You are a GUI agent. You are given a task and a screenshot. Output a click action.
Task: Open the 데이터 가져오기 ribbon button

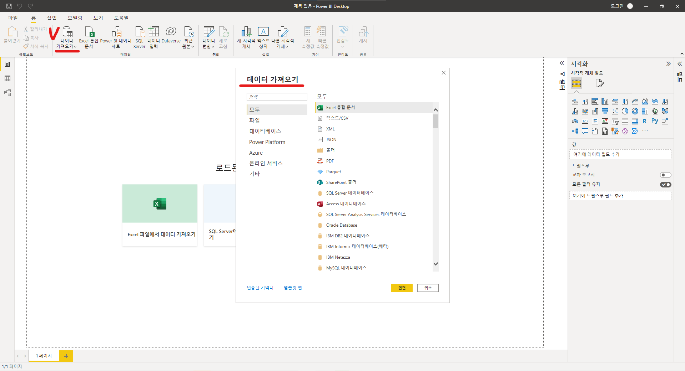click(67, 37)
